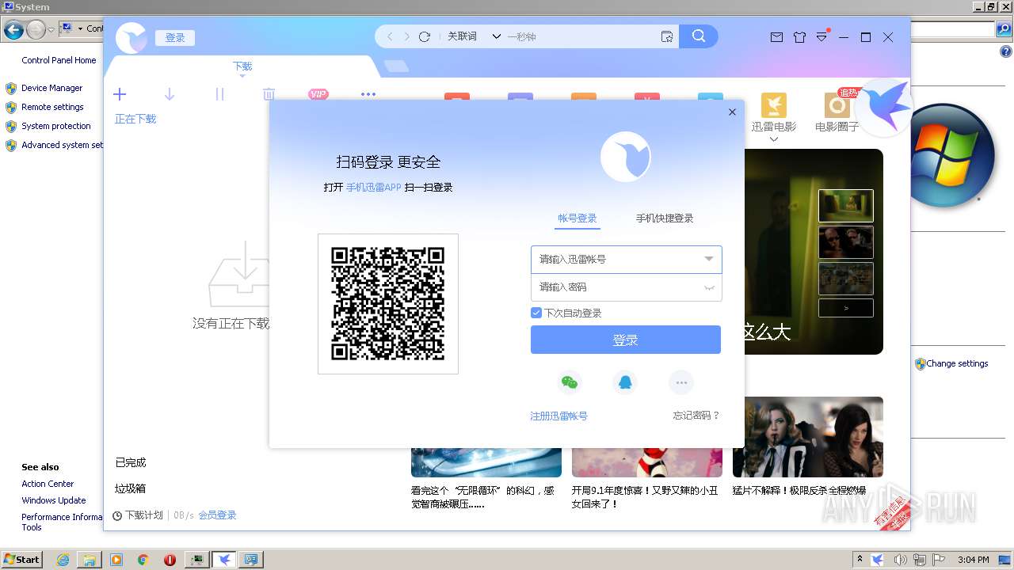
Task: Go forward with the address bar arrow
Action: (x=407, y=36)
